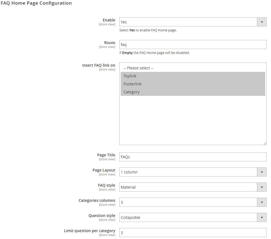Grab the resize handle of the FAQ link list
This screenshot has width=271, height=239.
[x=265, y=143]
